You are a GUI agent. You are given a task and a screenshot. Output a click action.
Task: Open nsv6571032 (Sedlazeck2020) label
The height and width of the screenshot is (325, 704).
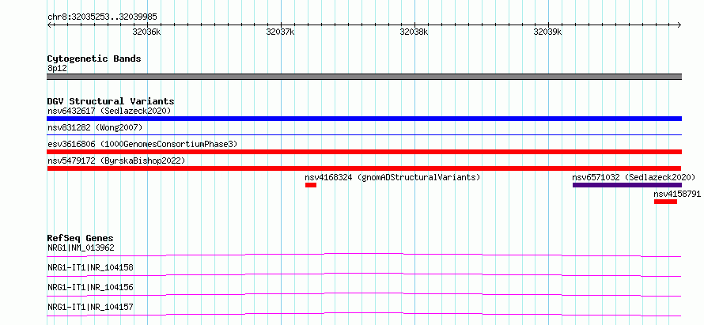coord(634,177)
